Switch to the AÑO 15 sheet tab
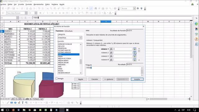This screenshot has width=199, height=112. point(14,99)
